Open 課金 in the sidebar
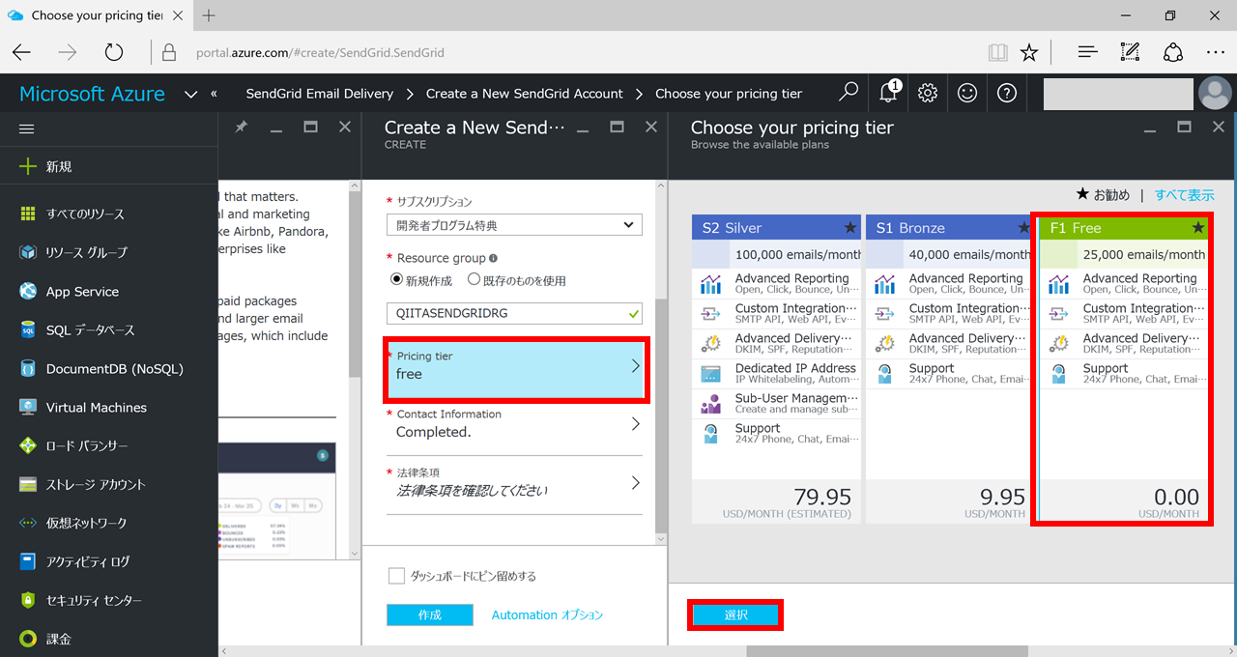This screenshot has height=657, width=1237. 109,639
